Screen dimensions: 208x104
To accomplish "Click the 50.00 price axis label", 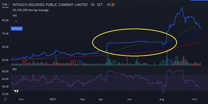I will tap(5, 60).
